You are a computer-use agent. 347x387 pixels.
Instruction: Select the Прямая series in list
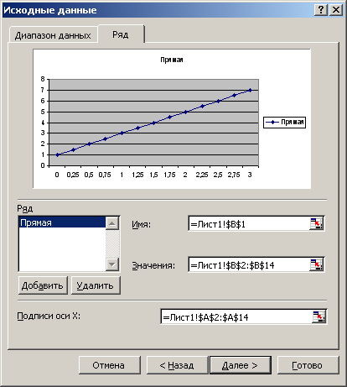pyautogui.click(x=62, y=222)
